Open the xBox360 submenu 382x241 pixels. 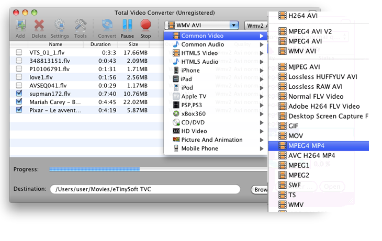[216, 114]
